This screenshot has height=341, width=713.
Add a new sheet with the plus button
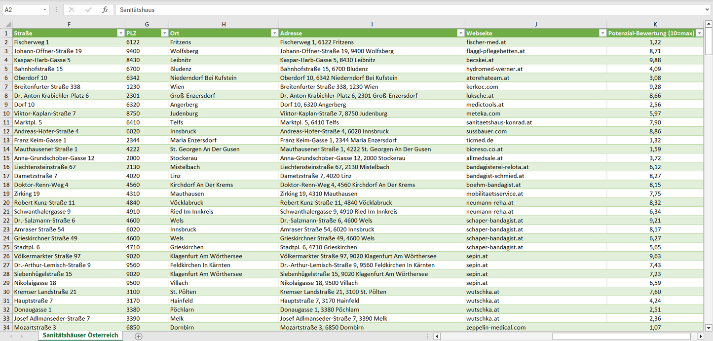(139, 336)
